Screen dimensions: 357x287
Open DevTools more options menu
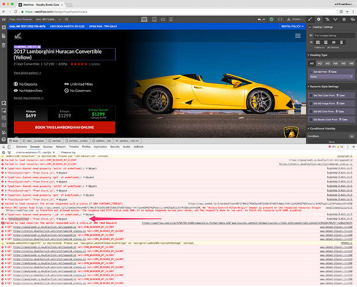point(348,147)
